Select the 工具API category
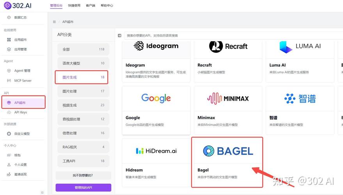 click(84, 161)
